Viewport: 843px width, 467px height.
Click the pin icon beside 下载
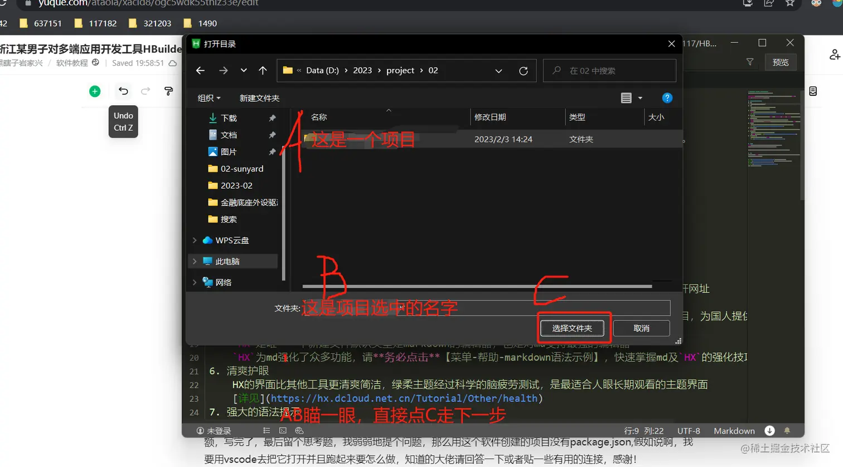(x=272, y=118)
